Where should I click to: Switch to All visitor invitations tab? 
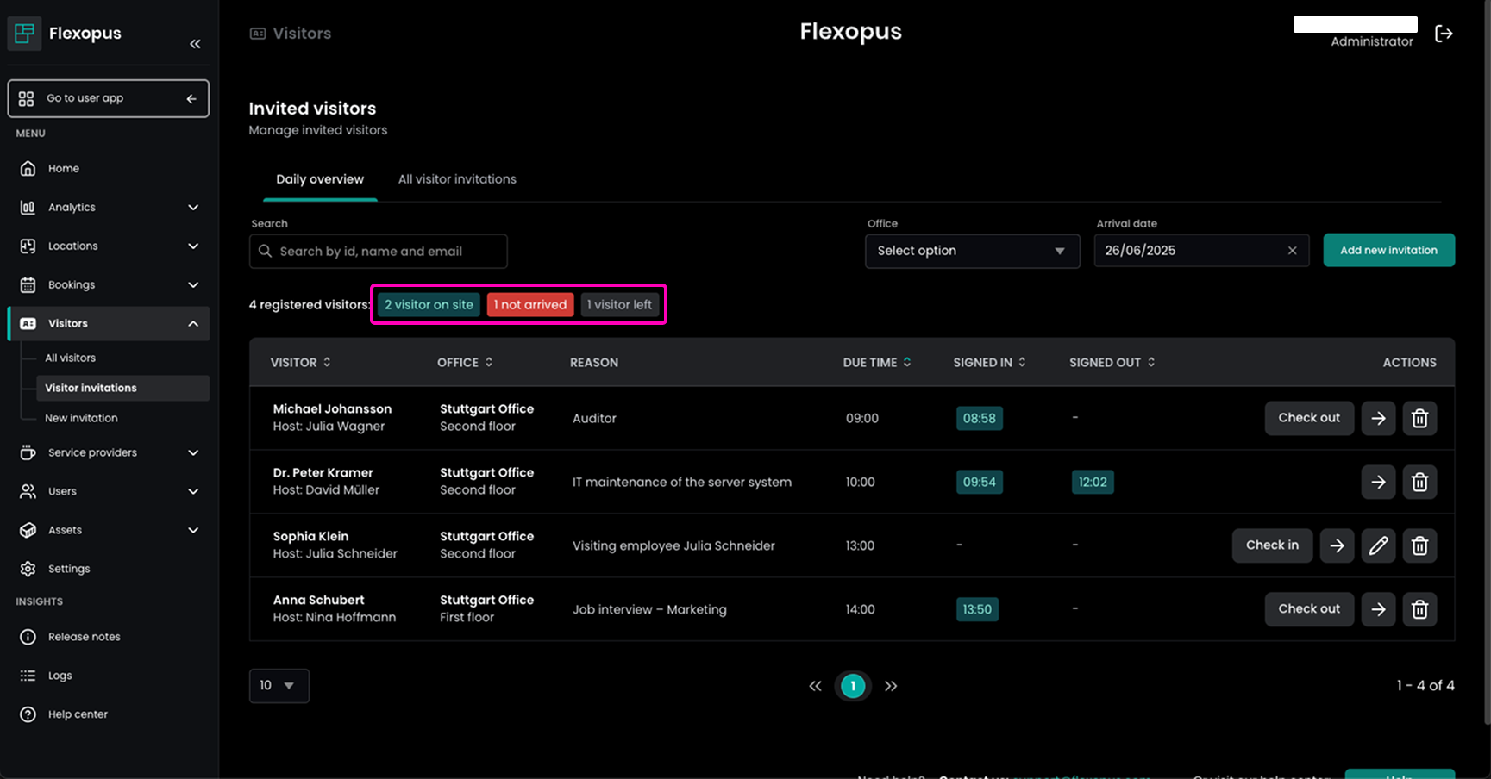pyautogui.click(x=457, y=179)
